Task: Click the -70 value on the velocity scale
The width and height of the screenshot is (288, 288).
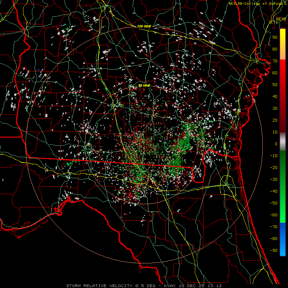Action: 274,227
